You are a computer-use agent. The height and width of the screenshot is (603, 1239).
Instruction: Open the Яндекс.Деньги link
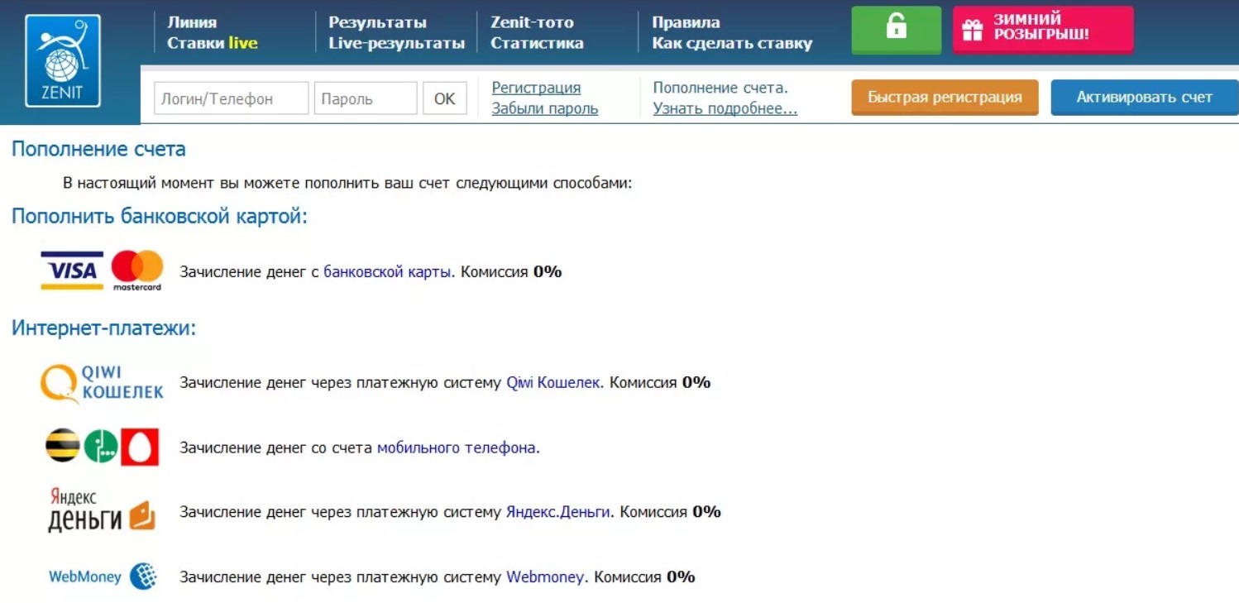pos(558,512)
